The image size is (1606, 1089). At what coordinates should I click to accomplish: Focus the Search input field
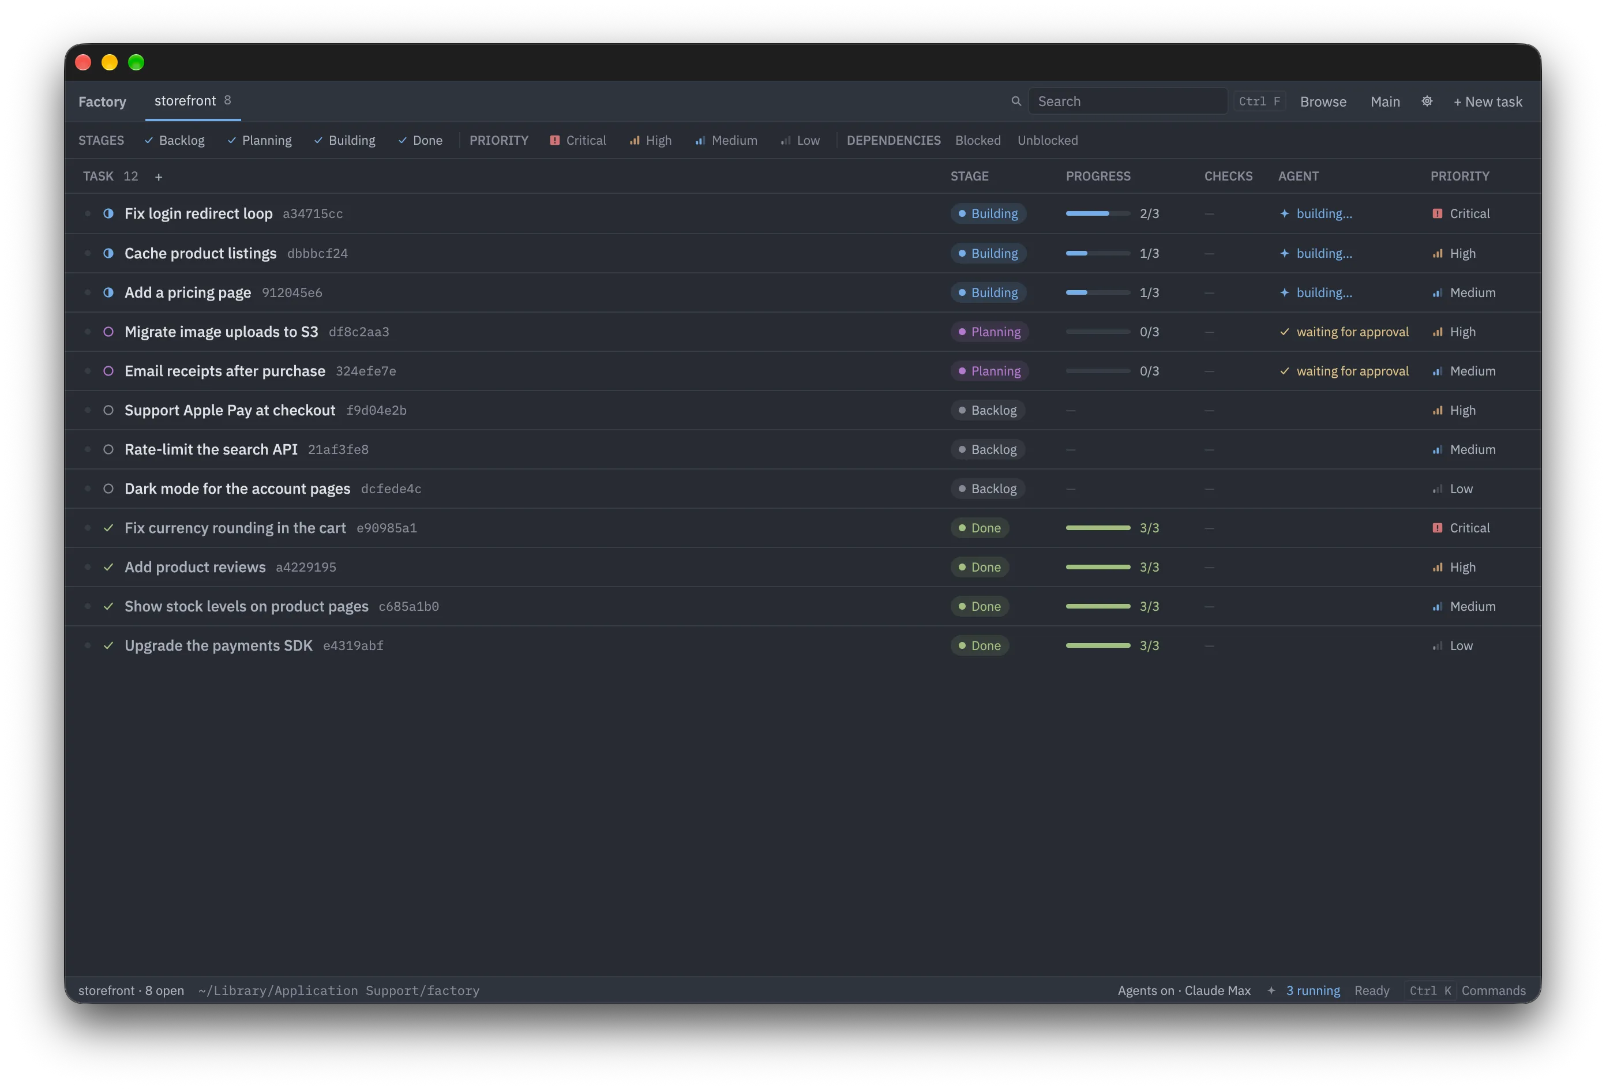click(x=1128, y=102)
